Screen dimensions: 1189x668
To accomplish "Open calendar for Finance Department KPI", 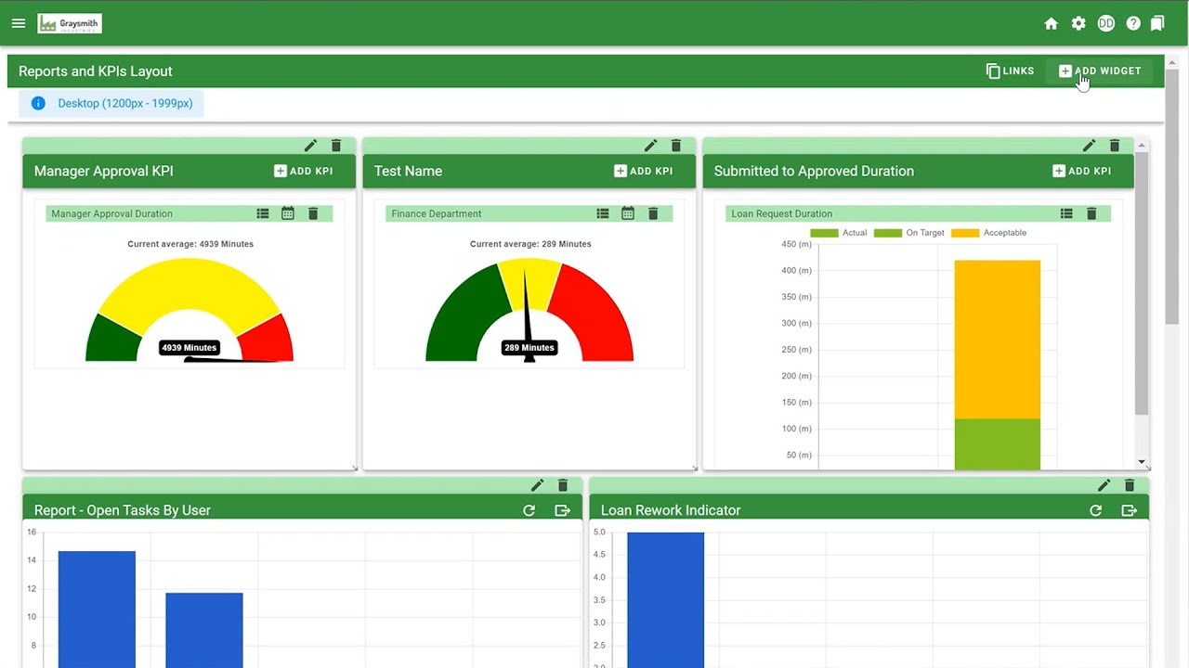I will (x=628, y=213).
